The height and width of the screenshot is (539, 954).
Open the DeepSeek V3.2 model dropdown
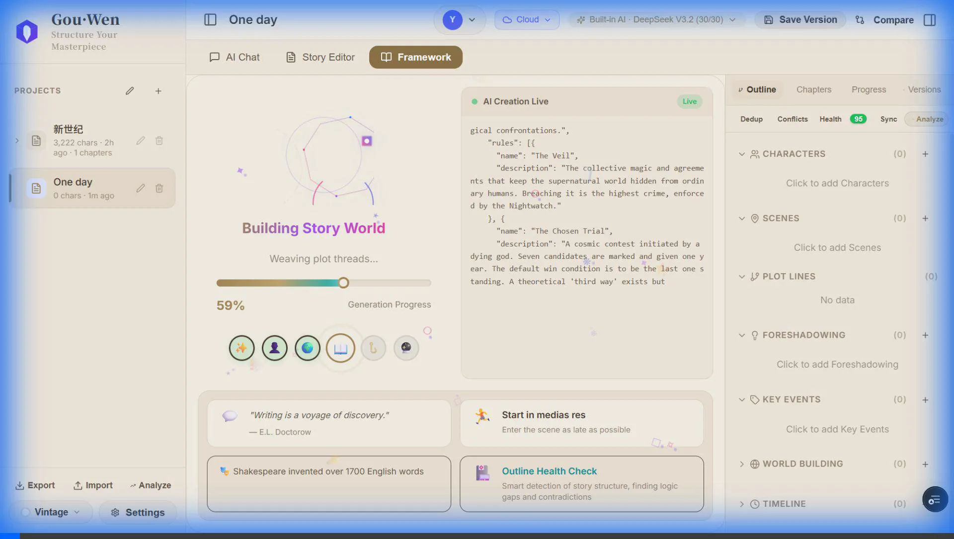tap(656, 20)
